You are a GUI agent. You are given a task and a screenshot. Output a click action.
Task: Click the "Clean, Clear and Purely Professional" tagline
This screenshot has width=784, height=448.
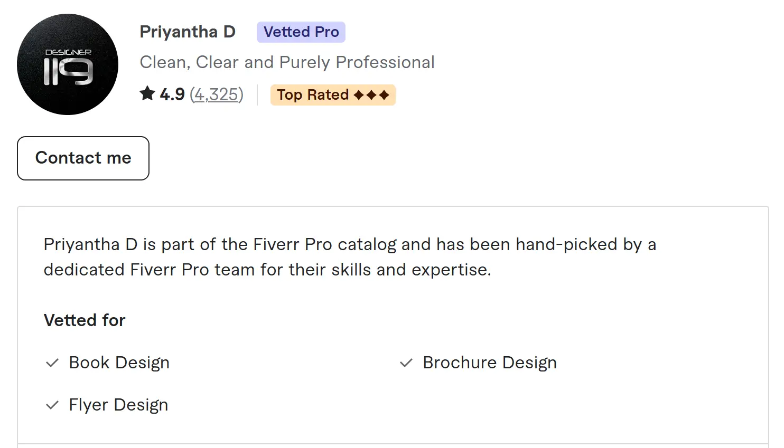coord(287,62)
